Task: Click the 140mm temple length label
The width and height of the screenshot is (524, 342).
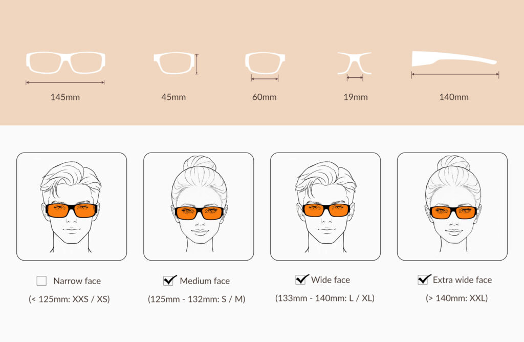Action: [x=454, y=97]
